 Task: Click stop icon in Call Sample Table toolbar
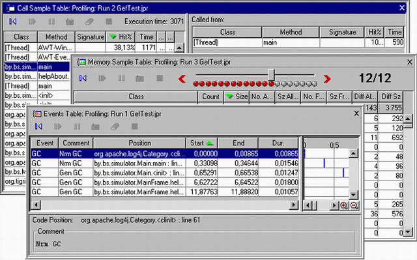pos(109,22)
